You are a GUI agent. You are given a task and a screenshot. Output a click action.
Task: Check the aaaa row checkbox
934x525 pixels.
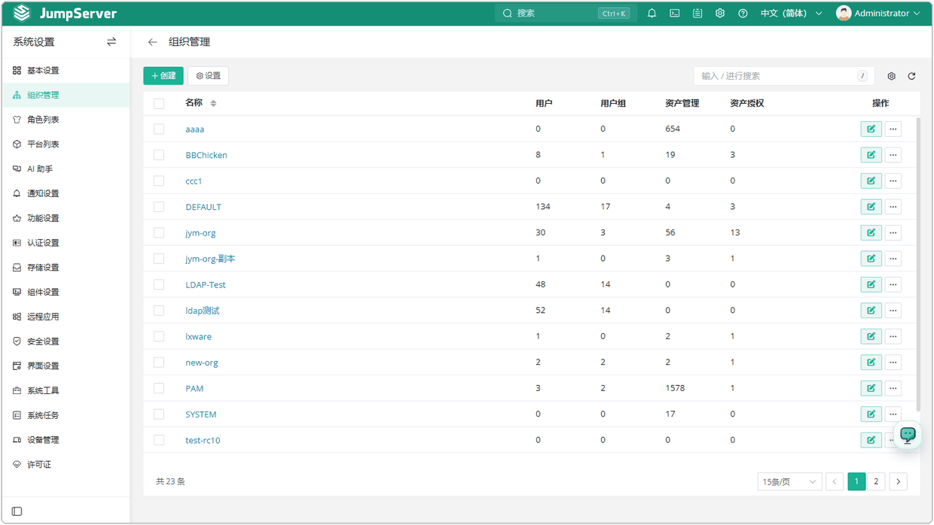[159, 129]
